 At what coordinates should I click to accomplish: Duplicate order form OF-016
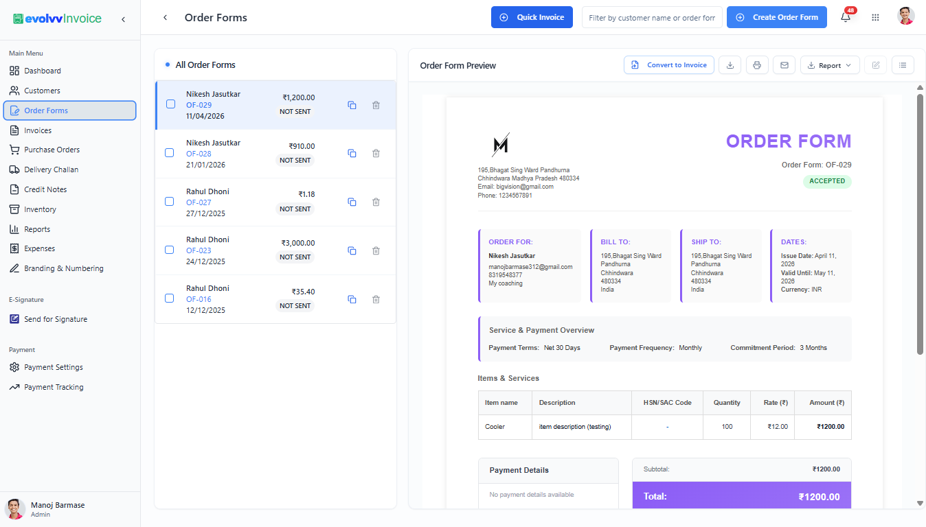pyautogui.click(x=352, y=299)
